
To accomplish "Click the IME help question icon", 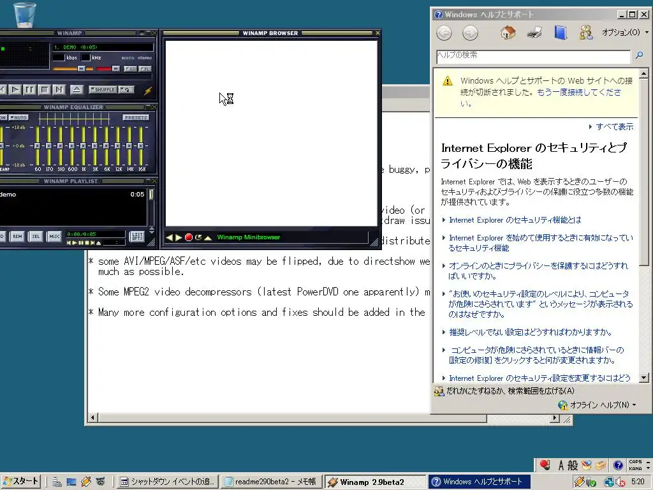I will (618, 465).
